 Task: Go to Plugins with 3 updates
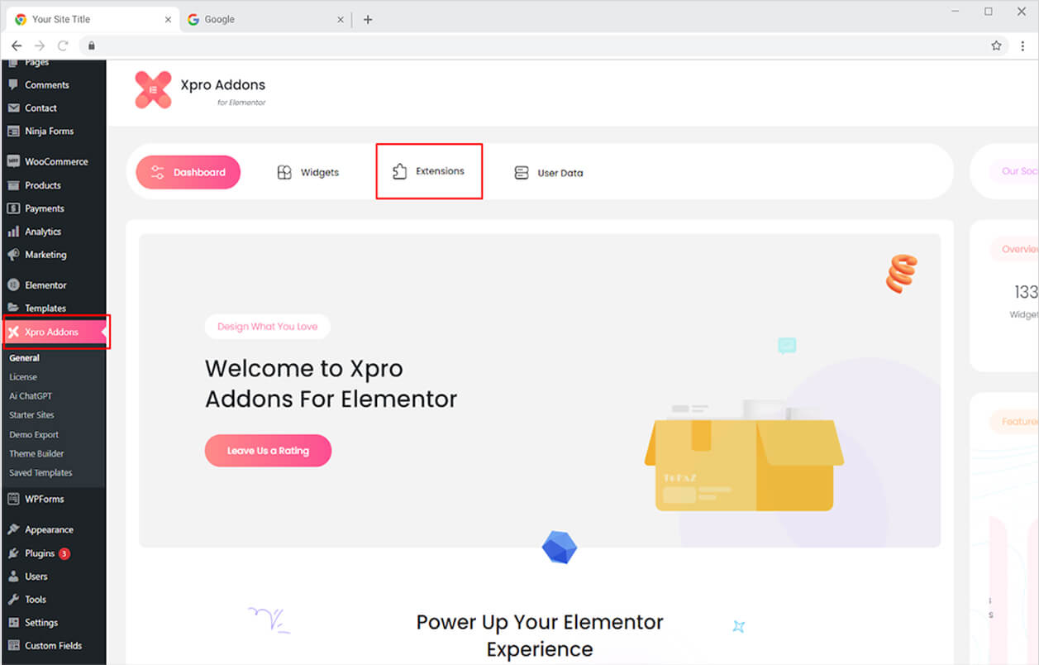(40, 553)
